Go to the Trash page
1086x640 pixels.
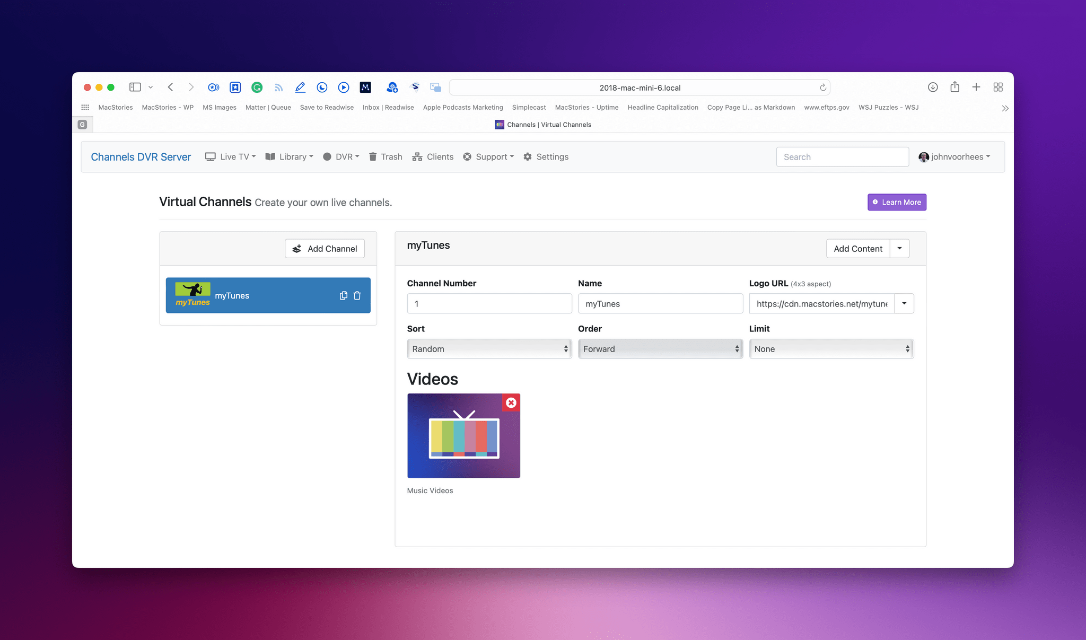point(386,156)
